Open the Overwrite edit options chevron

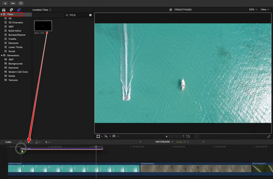[x=40, y=142]
